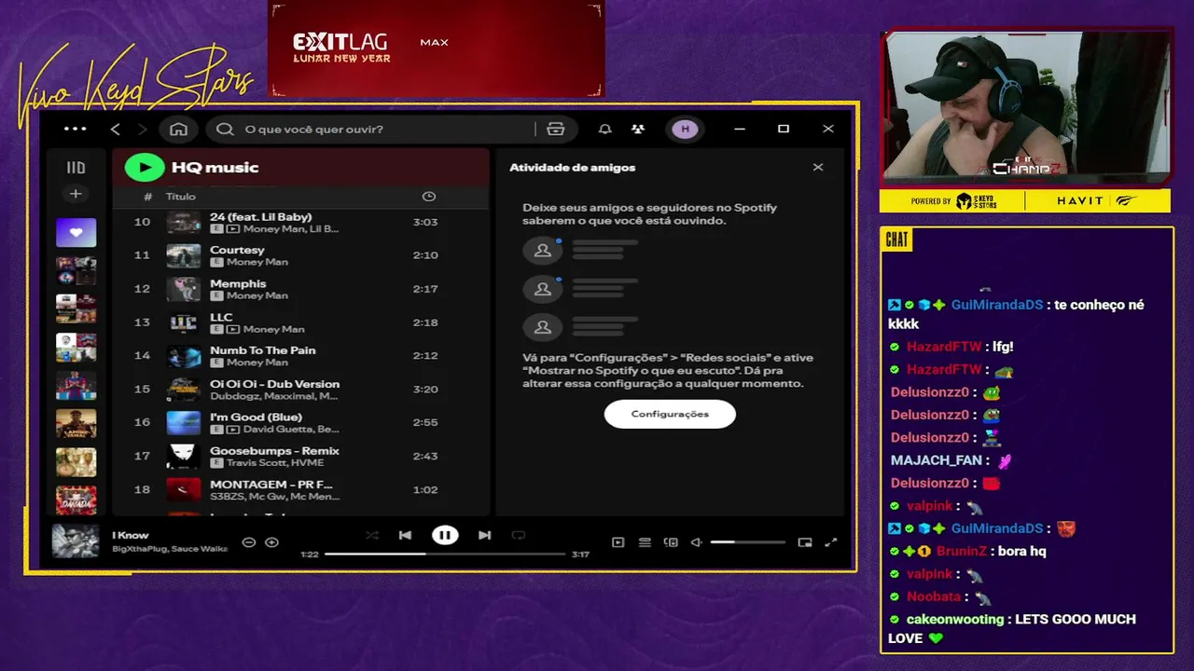
Task: Select track Numb To The Pain
Action: pyautogui.click(x=300, y=356)
